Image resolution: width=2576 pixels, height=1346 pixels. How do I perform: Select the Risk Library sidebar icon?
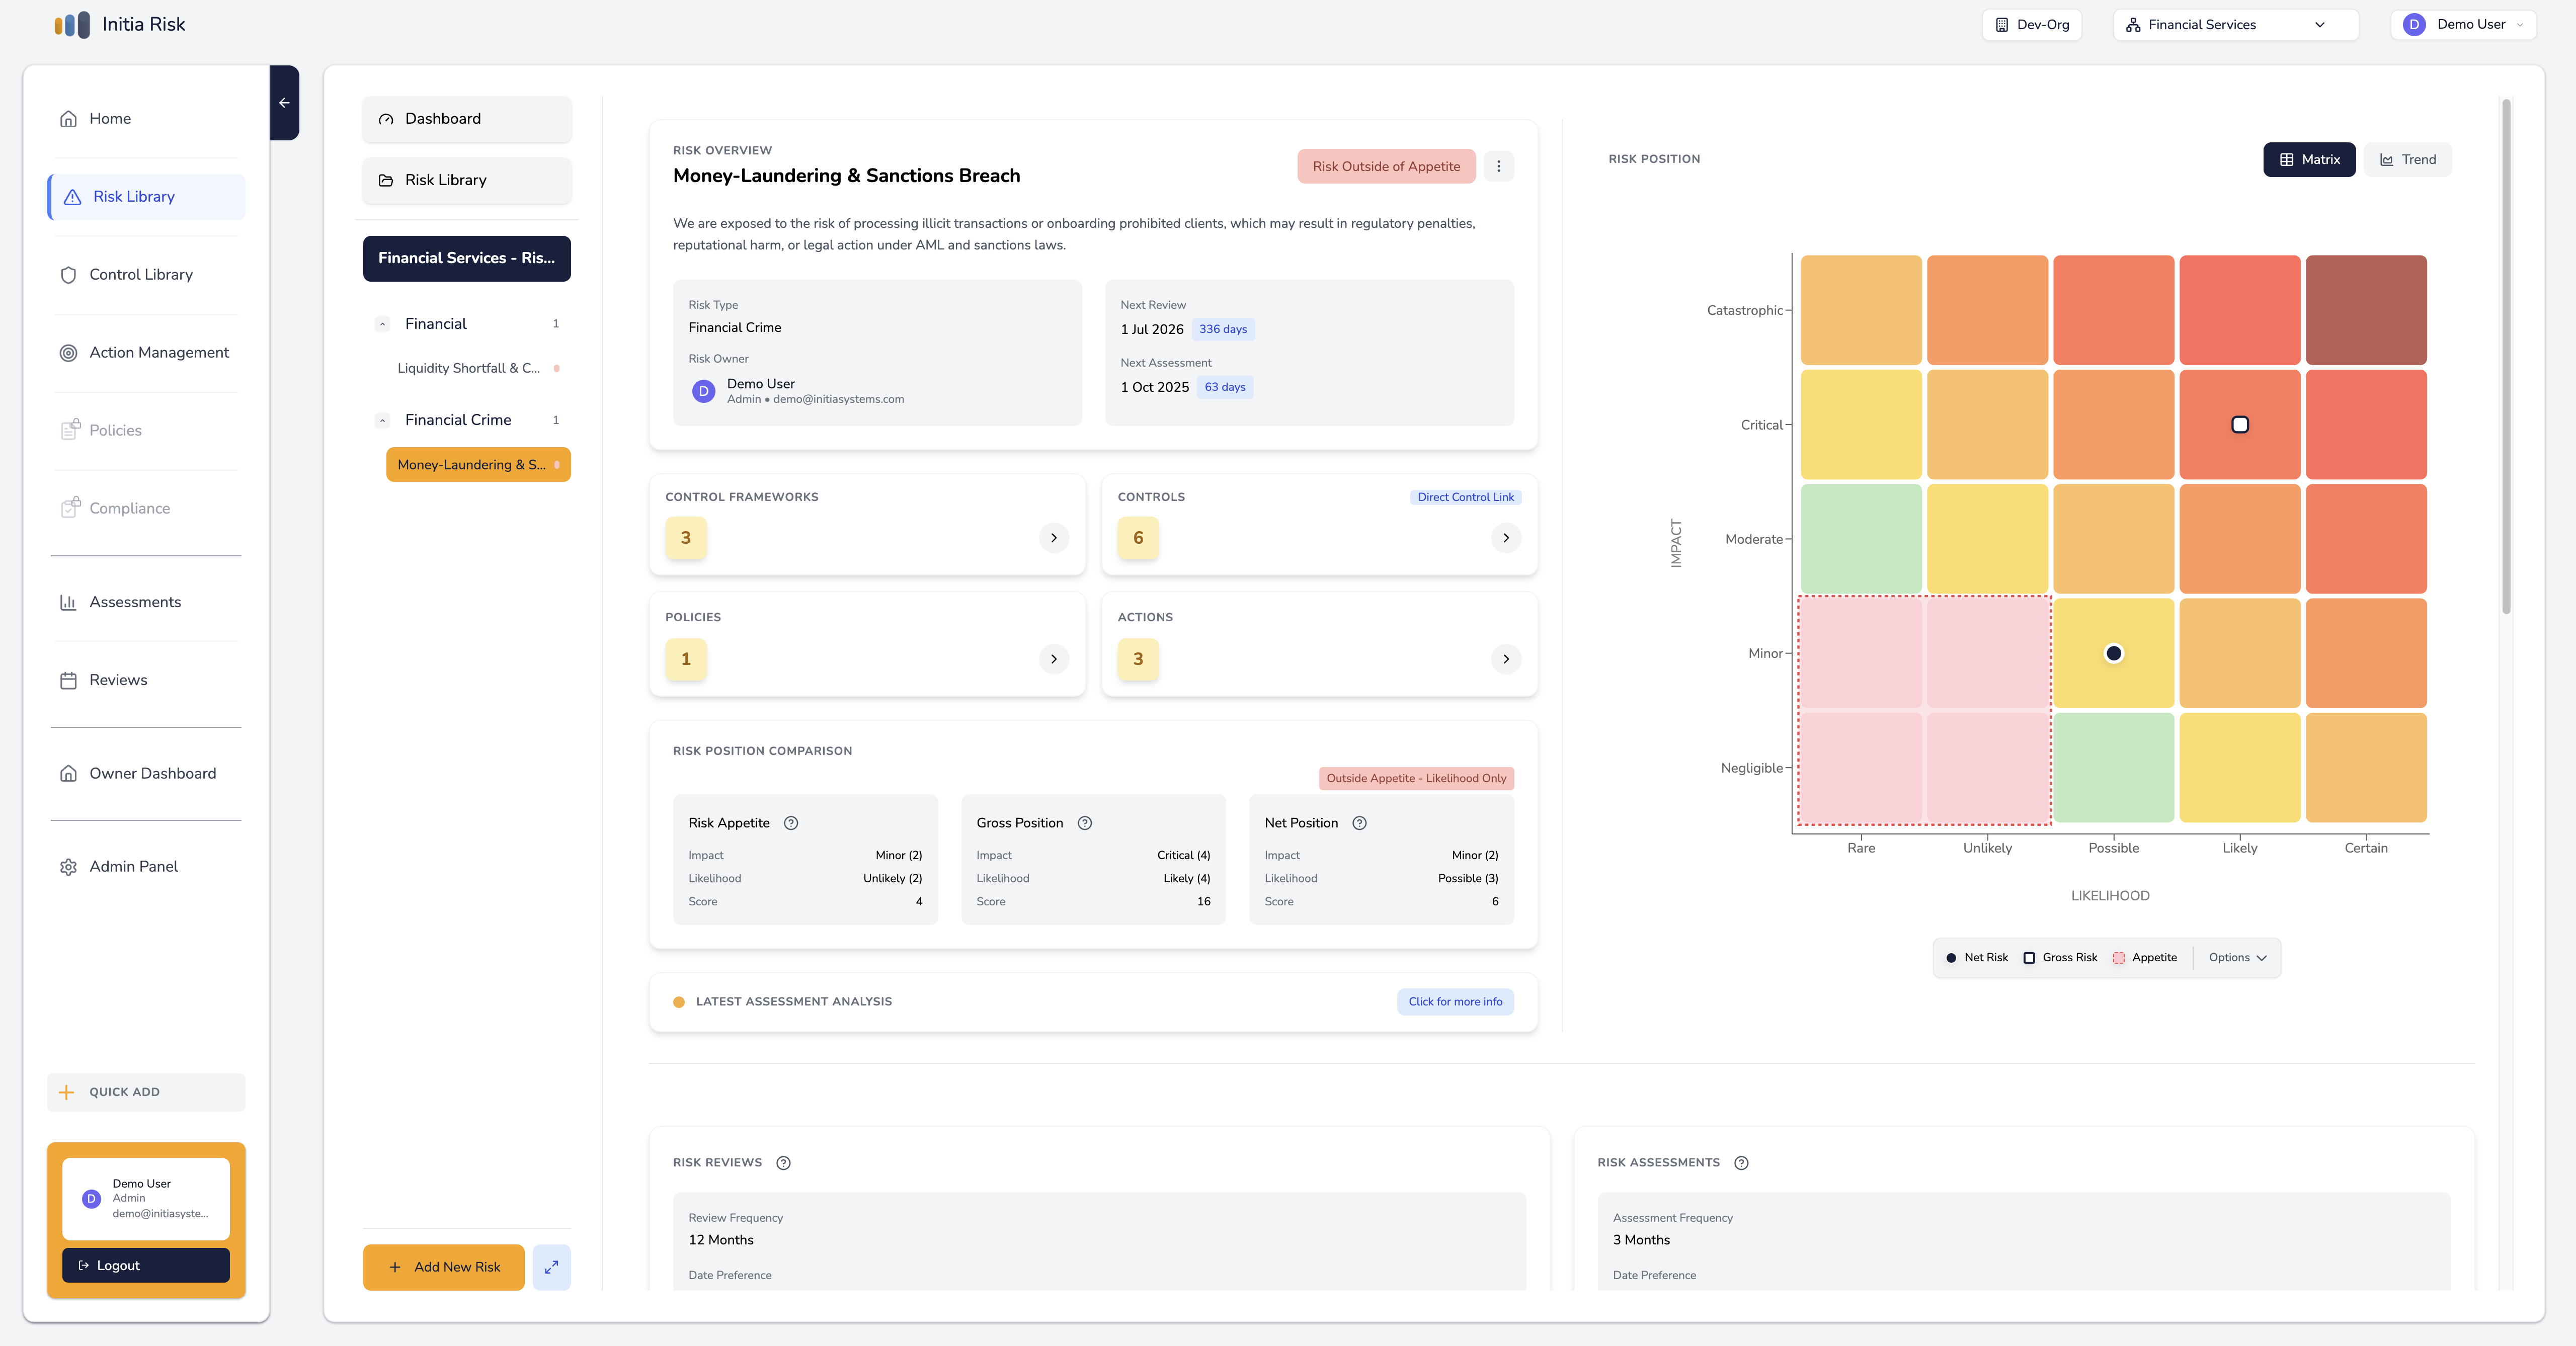71,197
